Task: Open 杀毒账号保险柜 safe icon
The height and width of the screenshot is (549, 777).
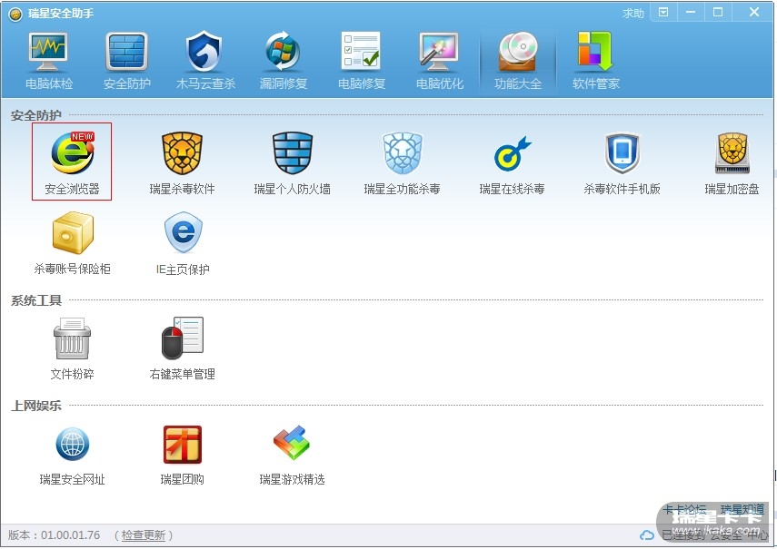Action: [73, 232]
